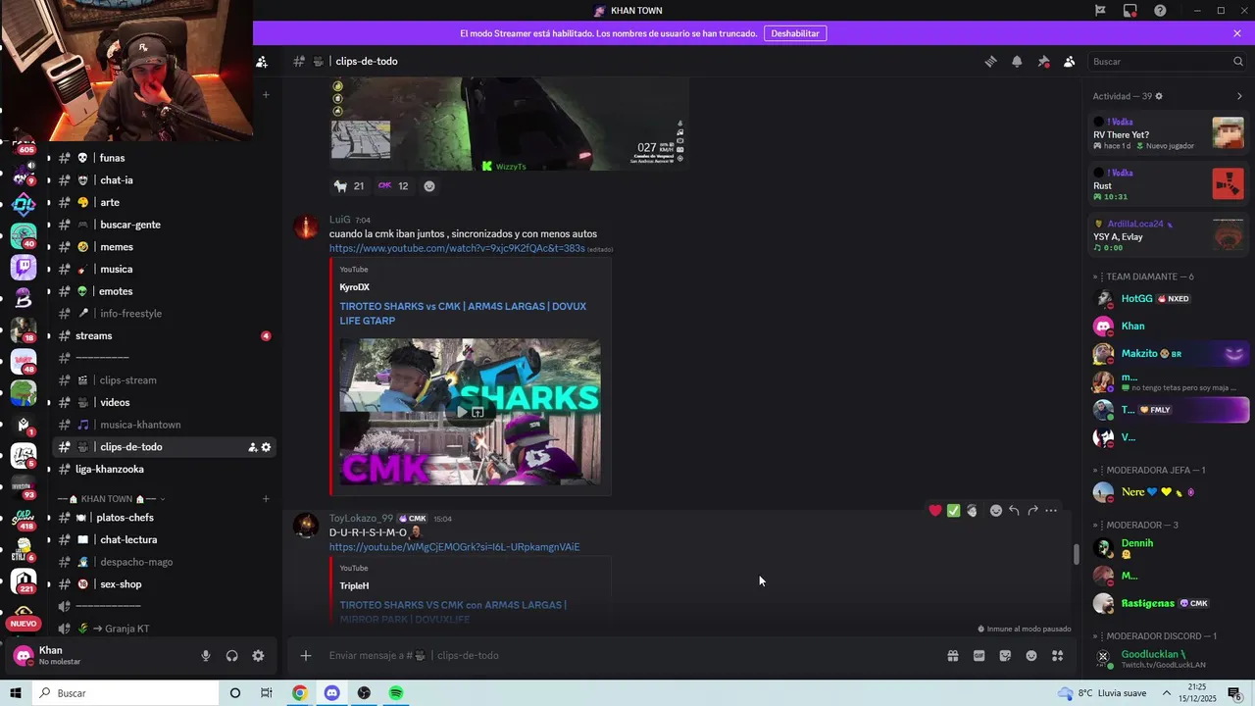This screenshot has height=706, width=1255.
Task: Open Makzito member profile
Action: click(1170, 354)
